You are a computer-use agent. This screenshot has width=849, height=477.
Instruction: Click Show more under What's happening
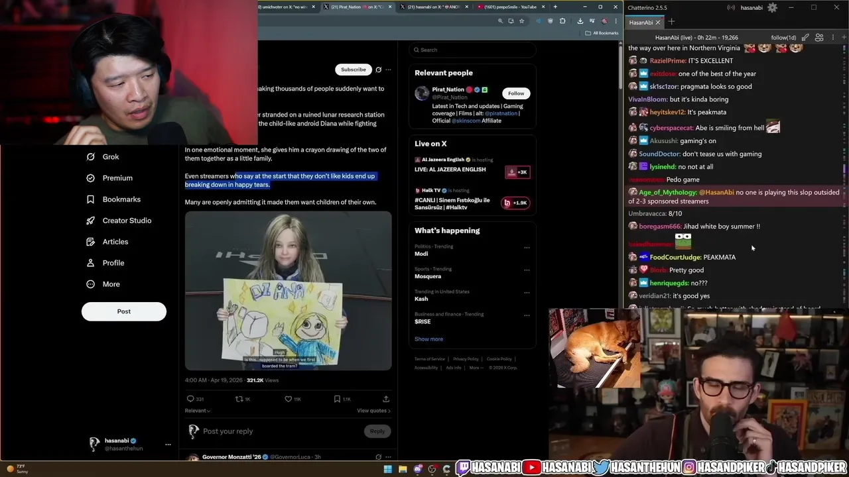click(428, 339)
